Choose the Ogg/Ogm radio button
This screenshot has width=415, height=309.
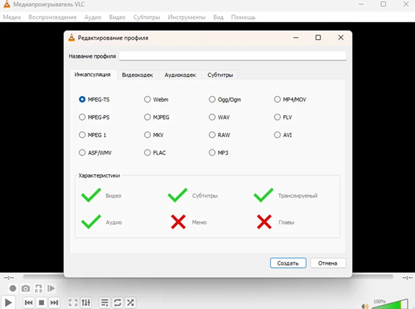212,99
